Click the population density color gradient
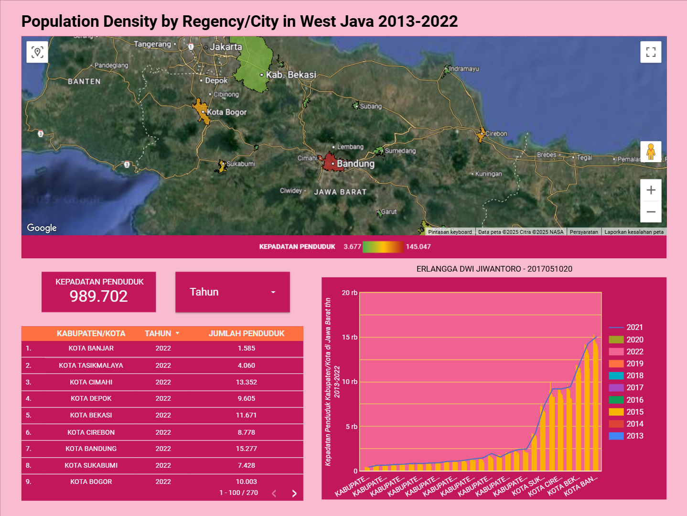687x516 pixels. pos(383,247)
